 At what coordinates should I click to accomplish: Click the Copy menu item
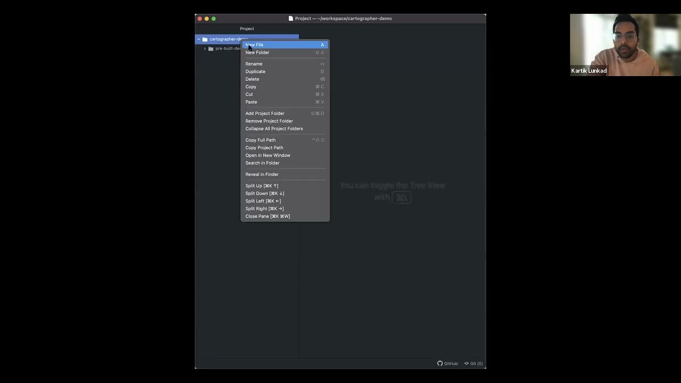285,87
